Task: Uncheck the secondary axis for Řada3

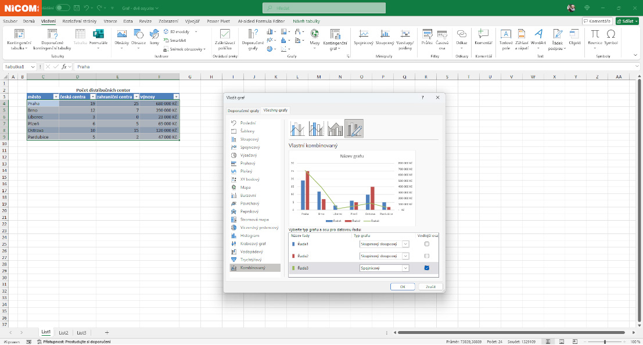Action: 427,268
